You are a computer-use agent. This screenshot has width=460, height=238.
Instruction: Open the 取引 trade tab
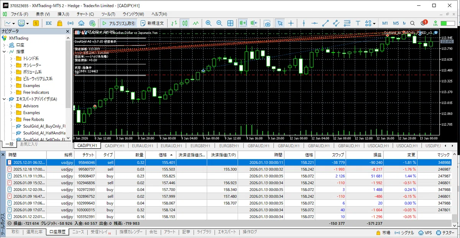click(15, 232)
